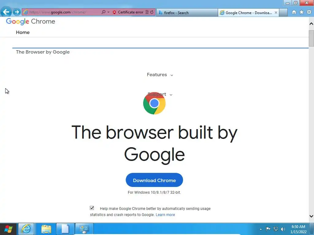Go back with the browser Back arrow

click(x=6, y=12)
